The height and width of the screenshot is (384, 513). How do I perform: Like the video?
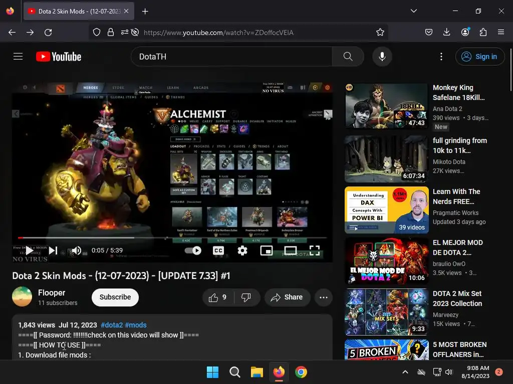tap(217, 297)
